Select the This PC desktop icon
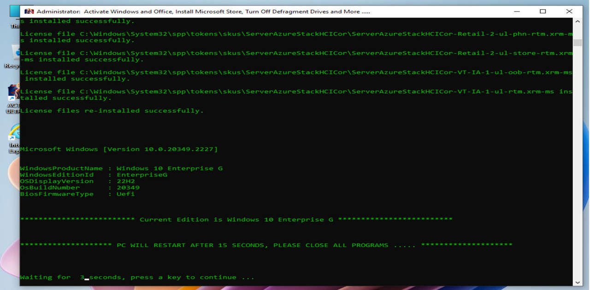590x290 pixels. [14, 18]
